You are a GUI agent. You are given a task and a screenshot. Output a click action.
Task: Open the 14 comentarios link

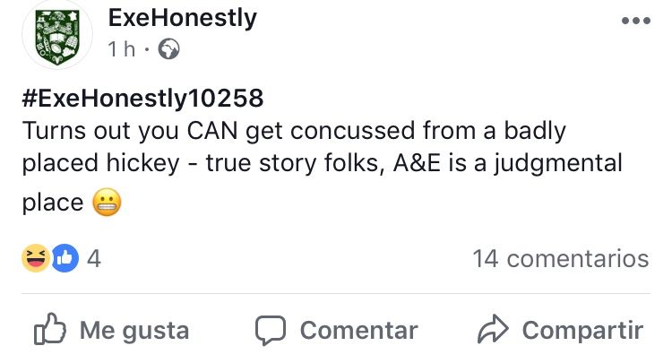(561, 259)
